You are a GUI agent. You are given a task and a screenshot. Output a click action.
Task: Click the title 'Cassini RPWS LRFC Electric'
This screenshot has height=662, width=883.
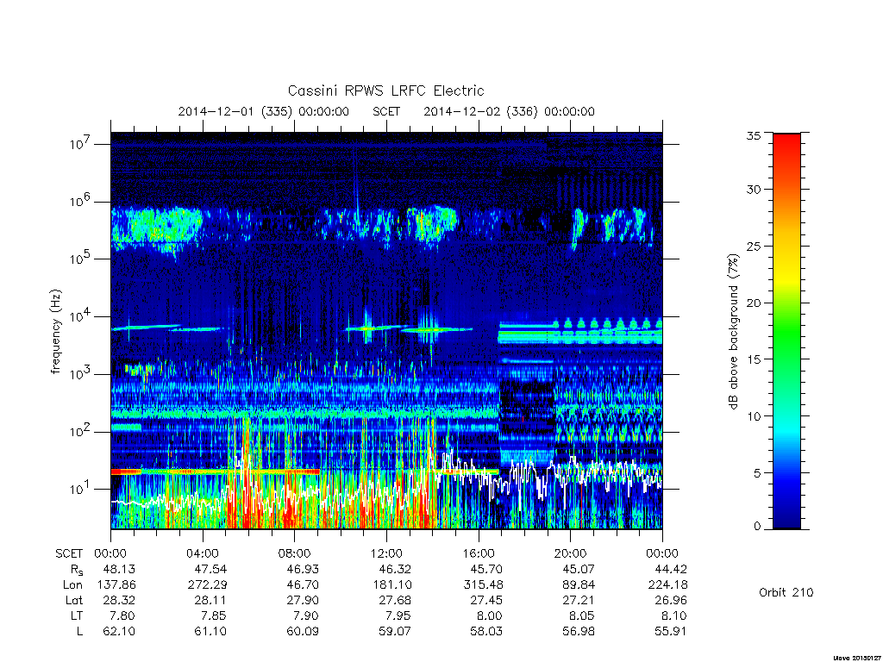(x=385, y=91)
